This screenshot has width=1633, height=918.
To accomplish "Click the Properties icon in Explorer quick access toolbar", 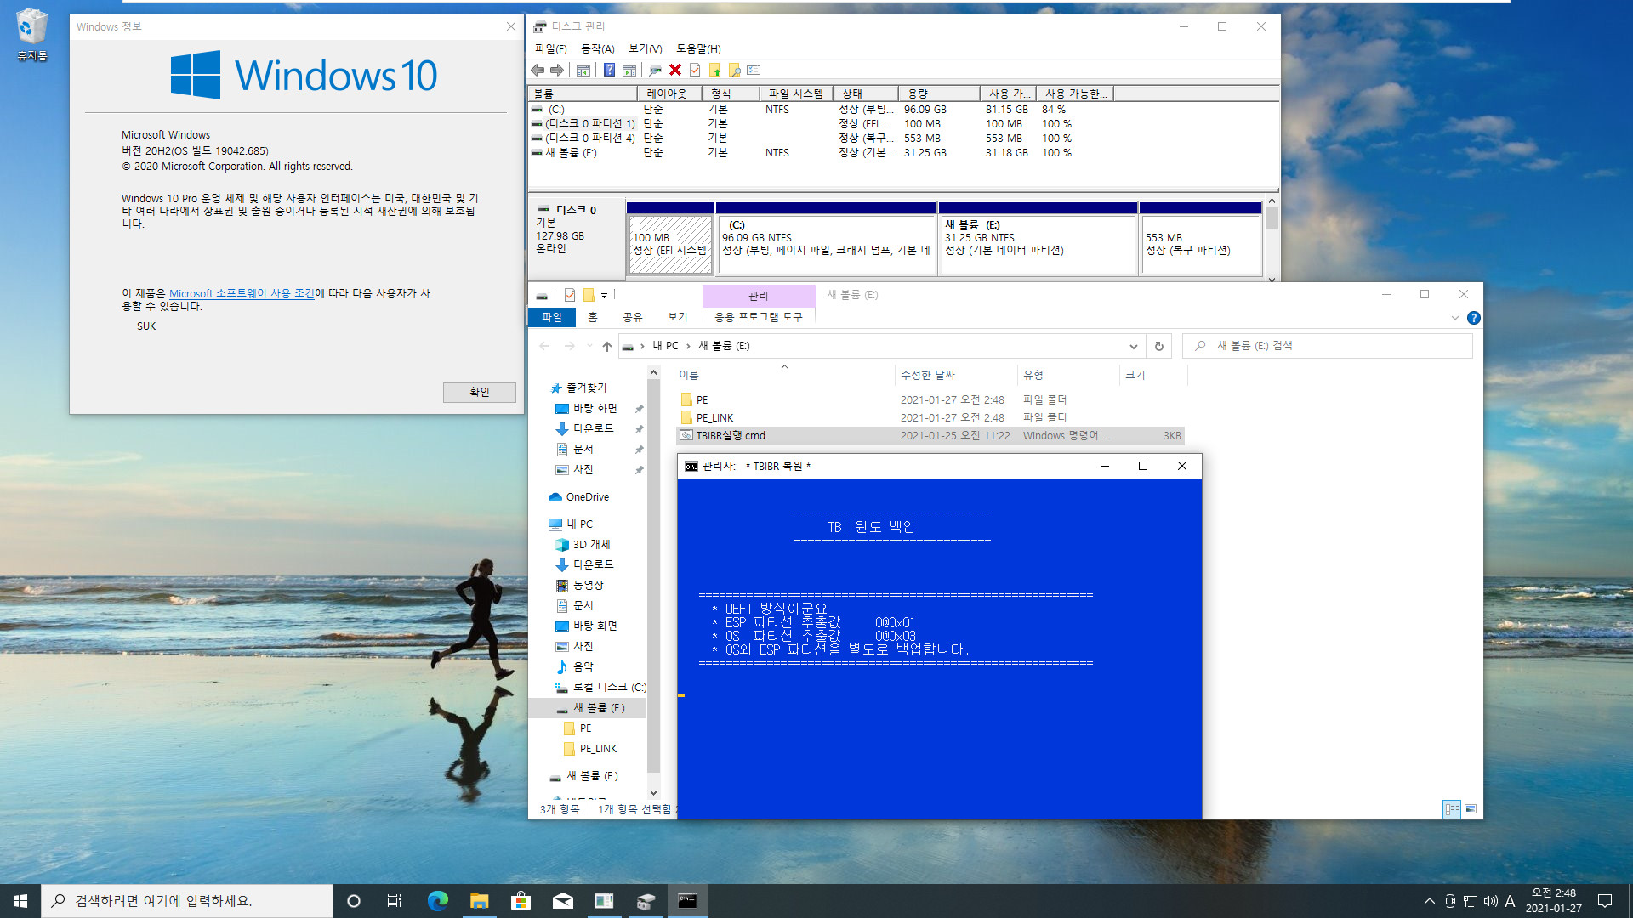I will [x=570, y=295].
